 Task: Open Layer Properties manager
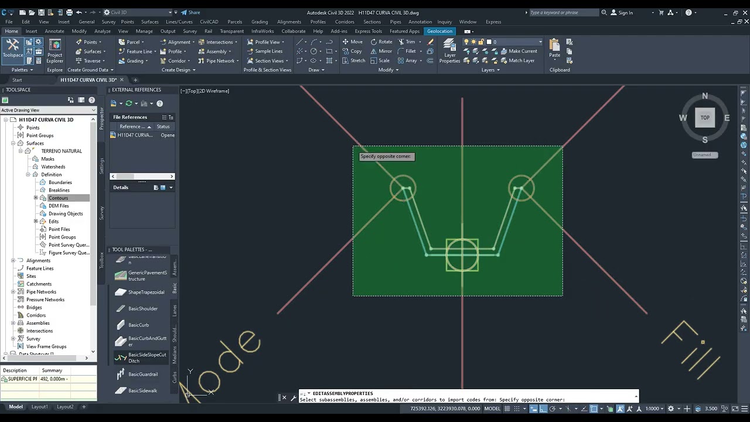[449, 52]
